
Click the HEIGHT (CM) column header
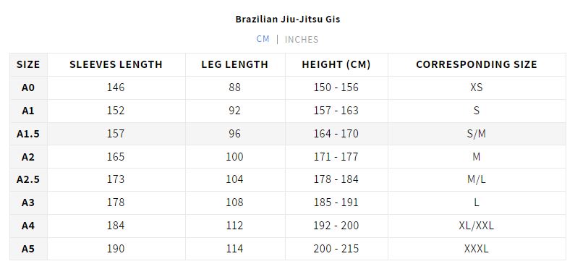336,64
